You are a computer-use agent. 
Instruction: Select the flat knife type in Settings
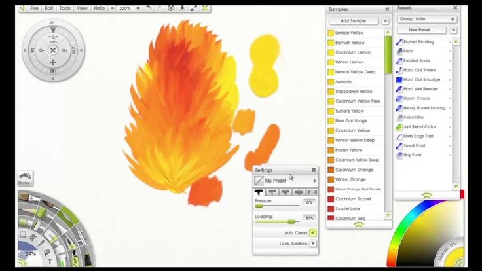[259, 192]
